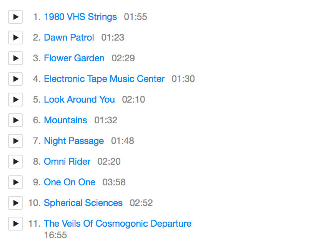The image size is (316, 242).
Task: Play the One On One track
Action: click(15, 182)
